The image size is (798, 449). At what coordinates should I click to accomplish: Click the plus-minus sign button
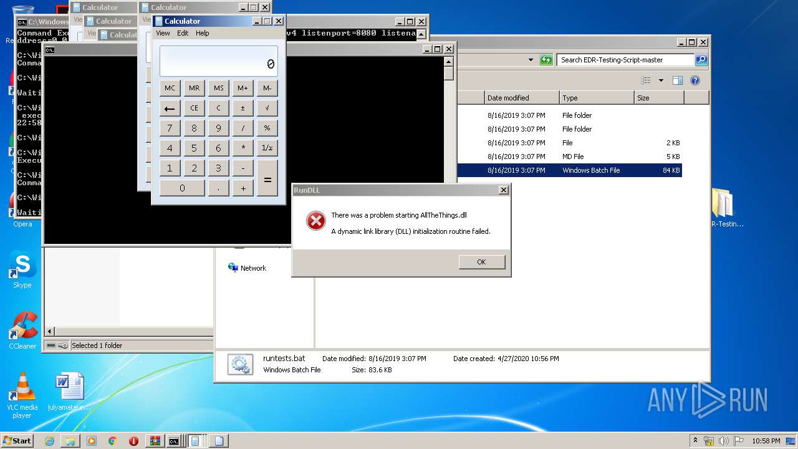point(243,108)
